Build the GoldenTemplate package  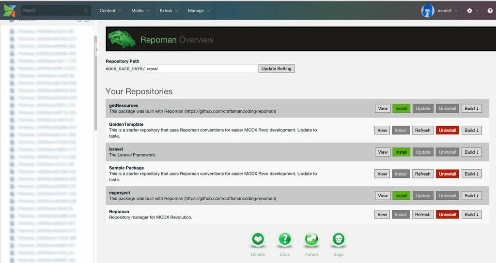point(471,130)
